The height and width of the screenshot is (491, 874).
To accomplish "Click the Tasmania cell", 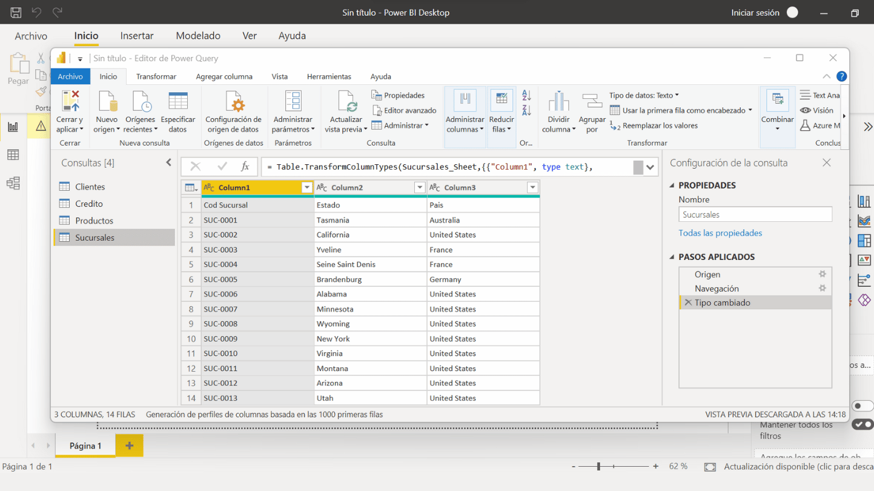I will click(x=371, y=220).
